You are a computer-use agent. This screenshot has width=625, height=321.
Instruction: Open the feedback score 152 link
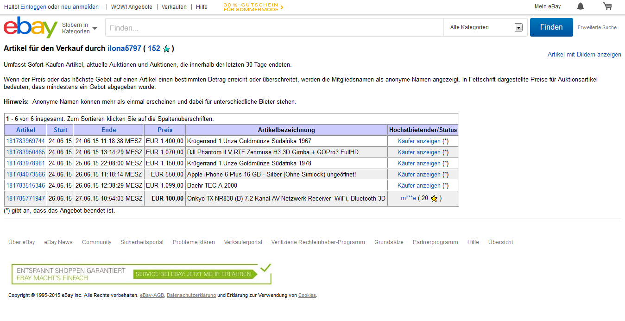[154, 49]
